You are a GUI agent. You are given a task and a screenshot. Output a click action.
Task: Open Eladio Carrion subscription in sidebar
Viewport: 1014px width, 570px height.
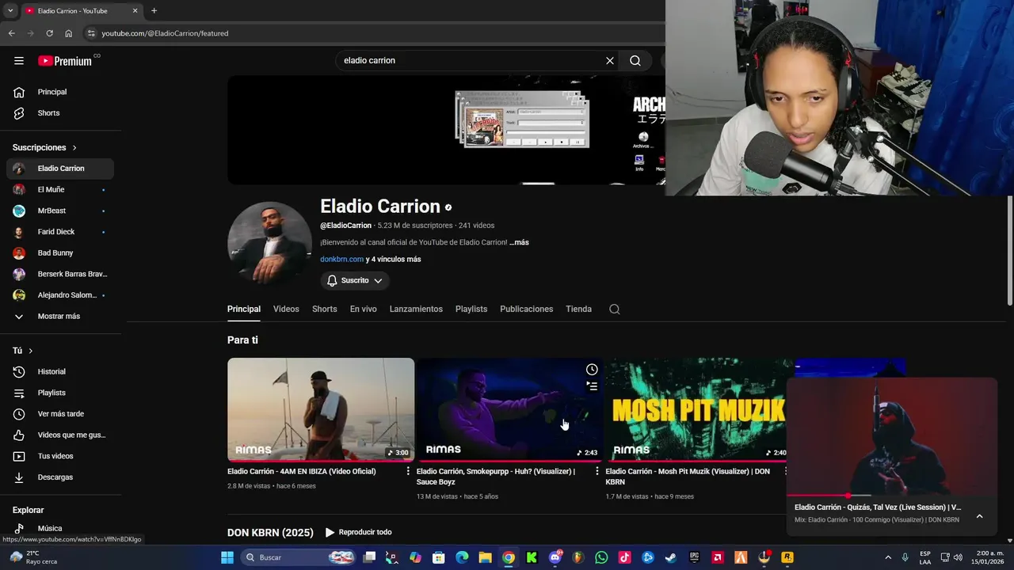[61, 169]
